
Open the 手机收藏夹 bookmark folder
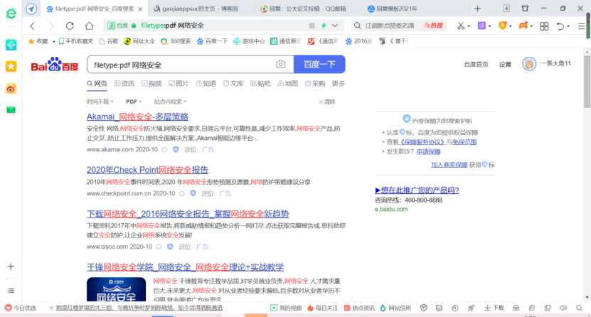(x=76, y=41)
